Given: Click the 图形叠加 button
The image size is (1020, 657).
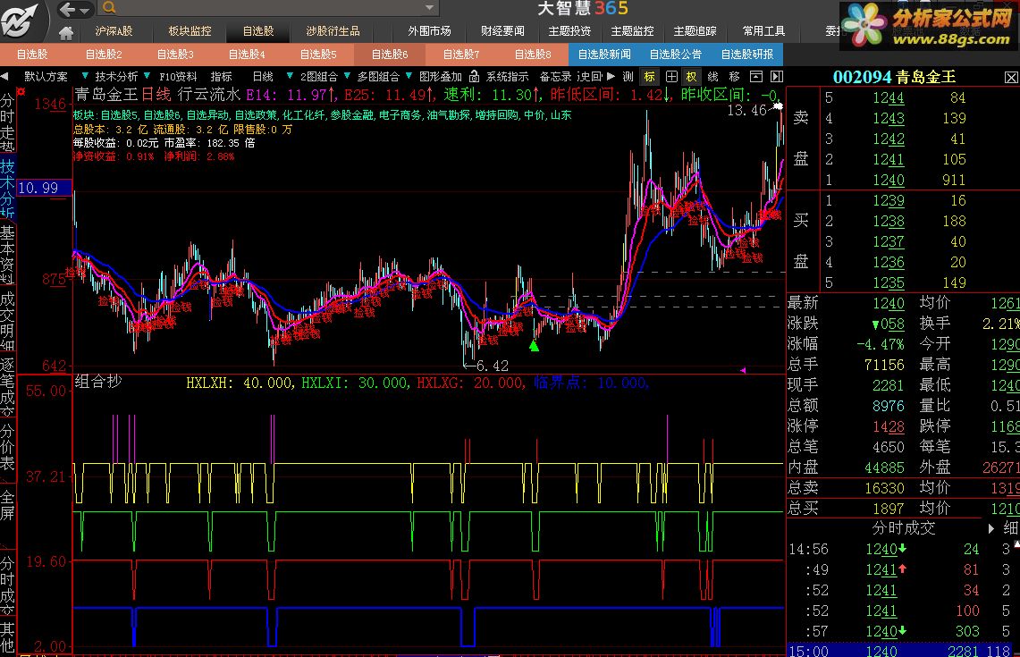Looking at the screenshot, I should coord(440,77).
